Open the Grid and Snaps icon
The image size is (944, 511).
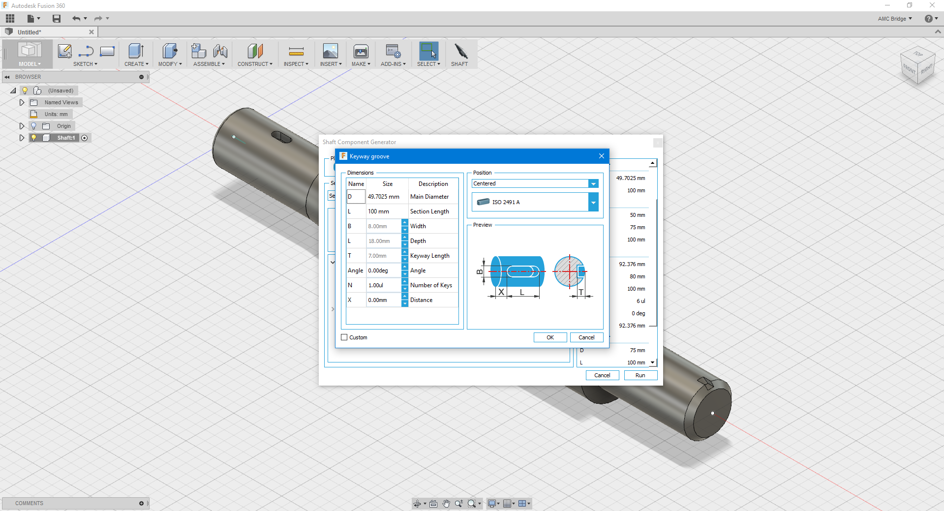(x=507, y=504)
